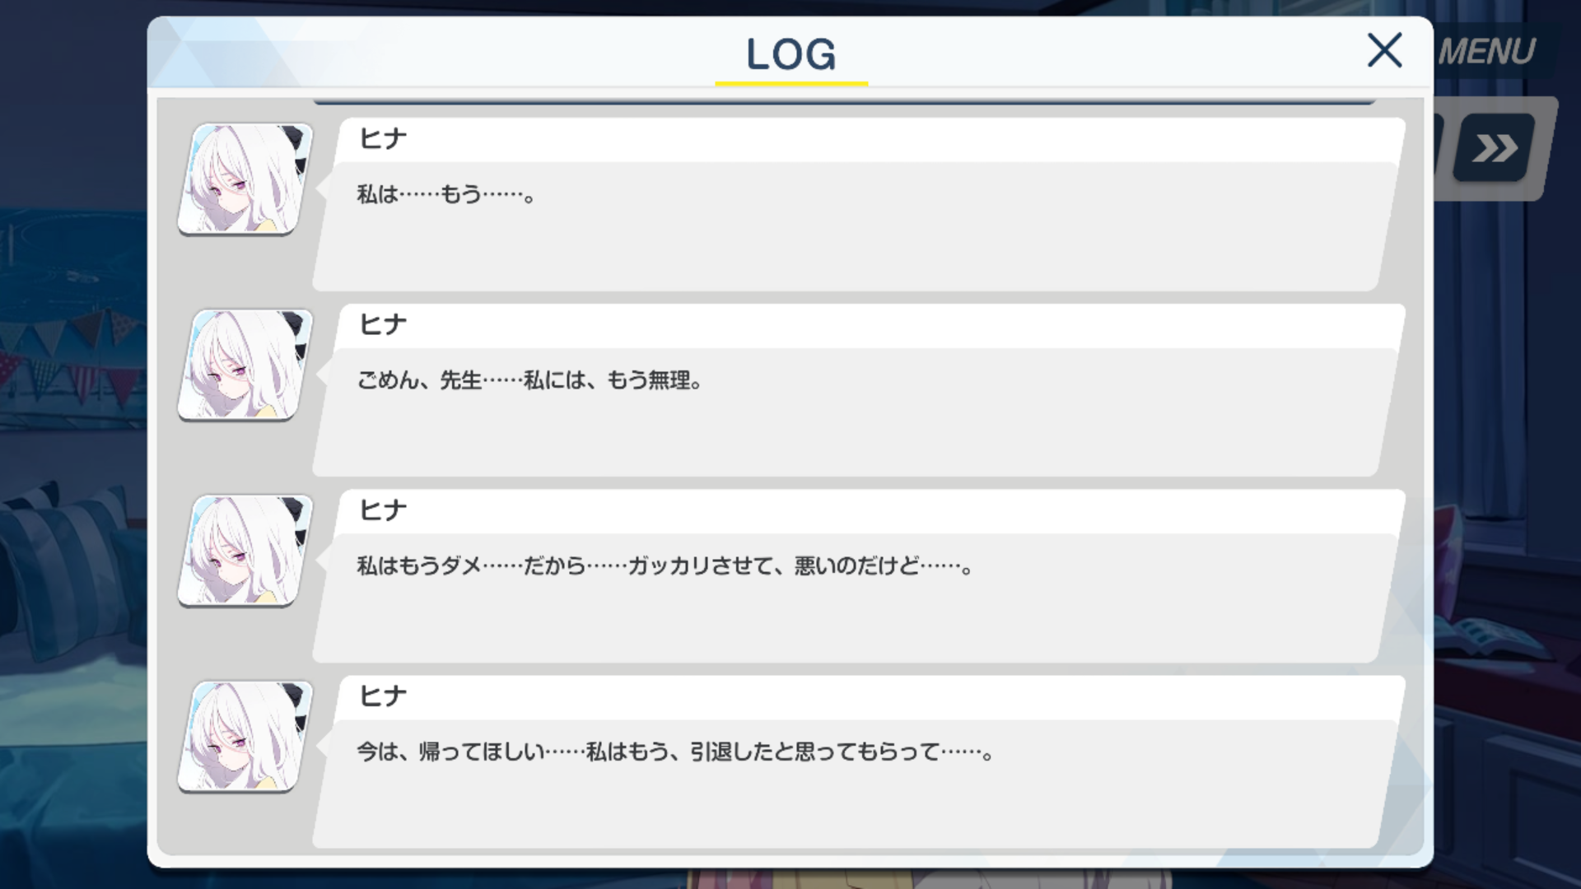The height and width of the screenshot is (889, 1581).
Task: Click the yellow underline beneath LOG
Action: pyautogui.click(x=791, y=83)
